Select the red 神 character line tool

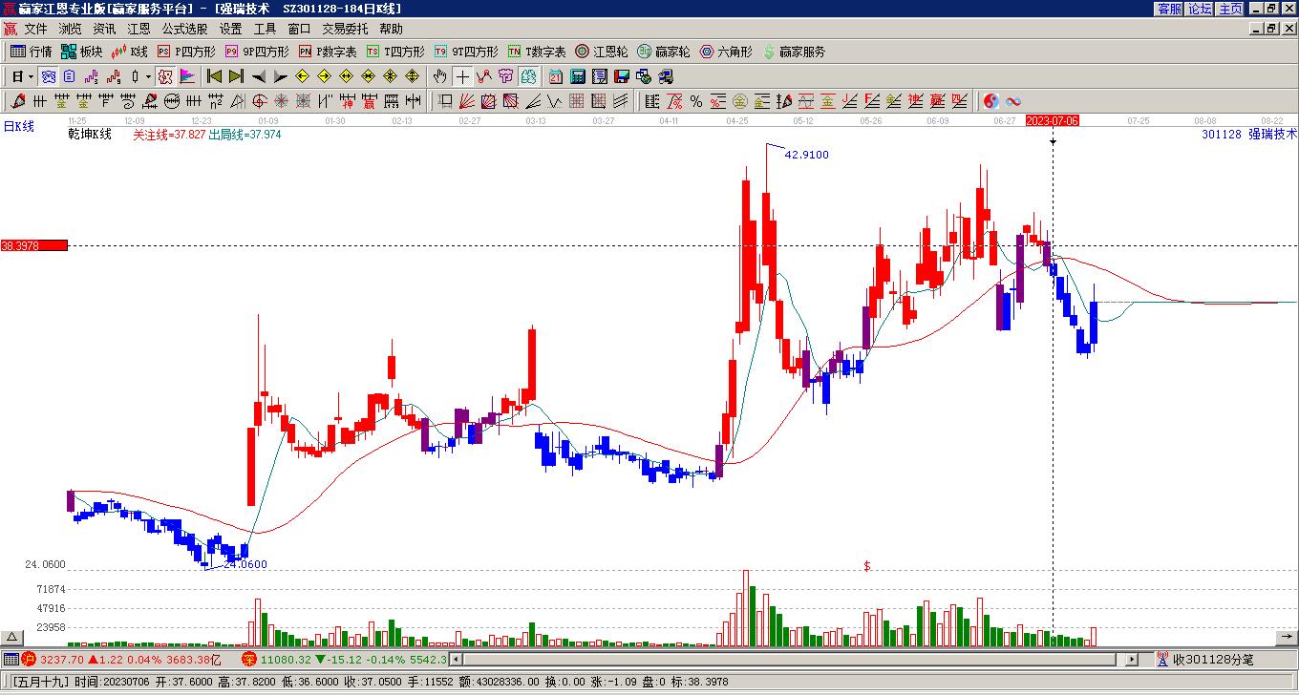pyautogui.click(x=347, y=101)
